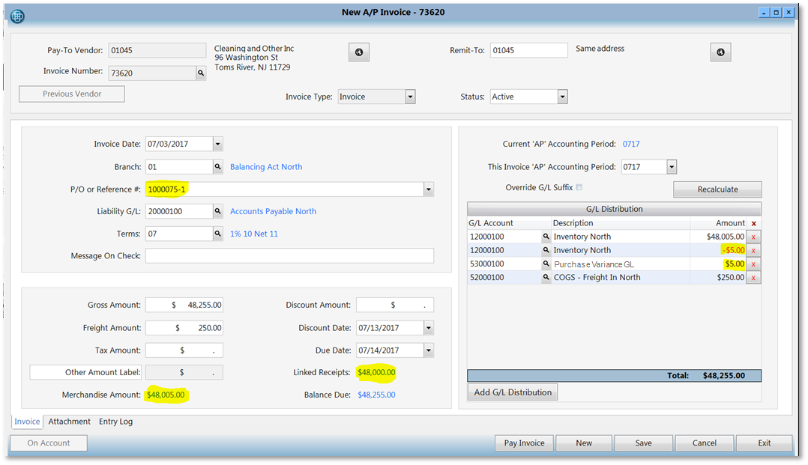Switch to the Attachment tab

pyautogui.click(x=69, y=421)
